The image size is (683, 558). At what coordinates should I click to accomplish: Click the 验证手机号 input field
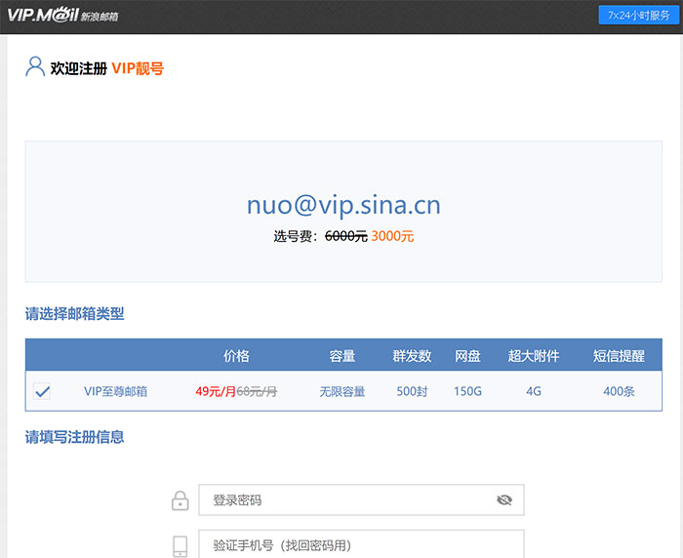coord(361,543)
